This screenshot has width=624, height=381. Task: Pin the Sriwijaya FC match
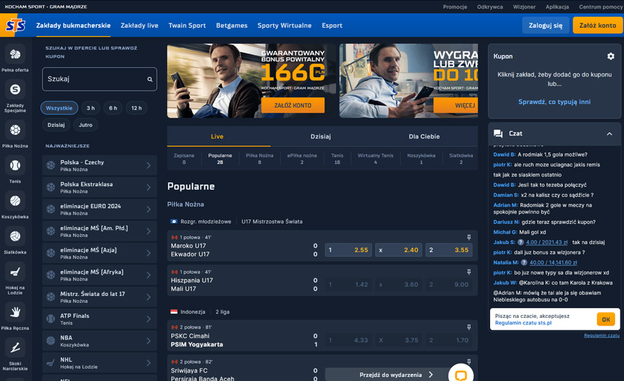[469, 362]
